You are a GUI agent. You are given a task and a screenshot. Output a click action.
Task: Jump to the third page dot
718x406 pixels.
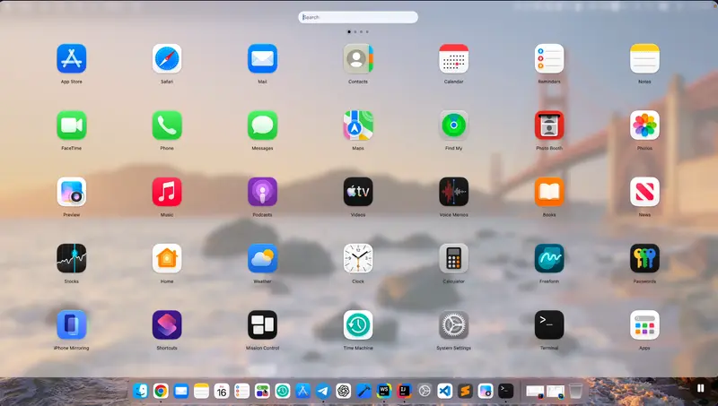click(x=362, y=32)
